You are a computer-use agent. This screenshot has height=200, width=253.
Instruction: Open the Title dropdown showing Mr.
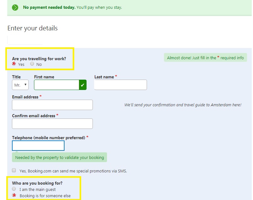click(20, 85)
